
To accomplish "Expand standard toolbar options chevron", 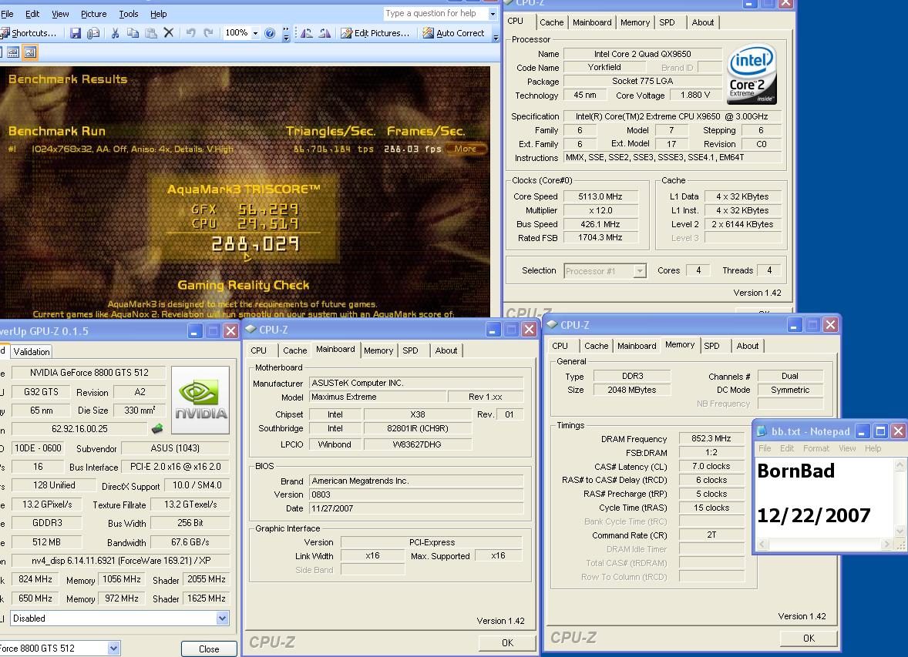I will click(x=286, y=34).
